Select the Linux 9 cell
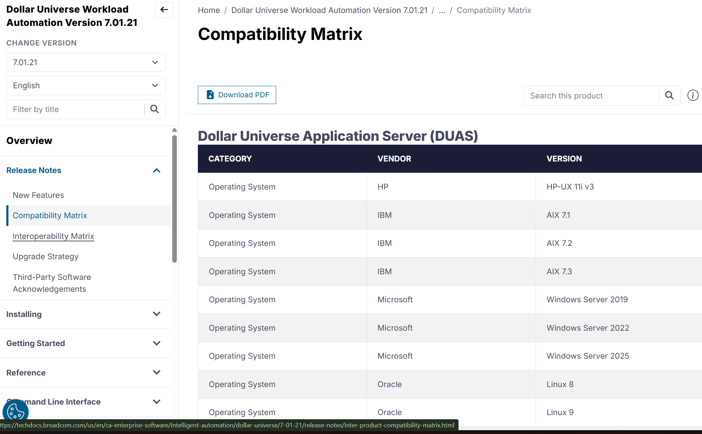This screenshot has width=702, height=434. point(619,412)
